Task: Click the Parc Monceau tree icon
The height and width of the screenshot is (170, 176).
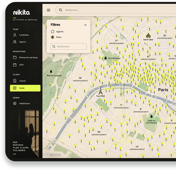Action: 105,58
